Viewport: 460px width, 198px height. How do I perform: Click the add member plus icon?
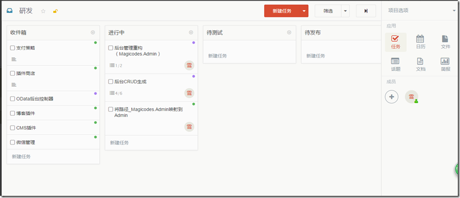(392, 96)
